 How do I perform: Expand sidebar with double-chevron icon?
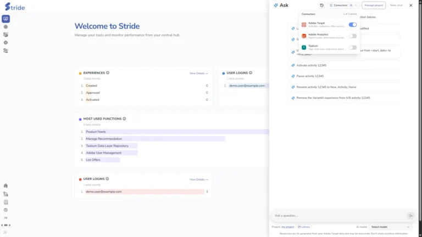(x=5, y=233)
